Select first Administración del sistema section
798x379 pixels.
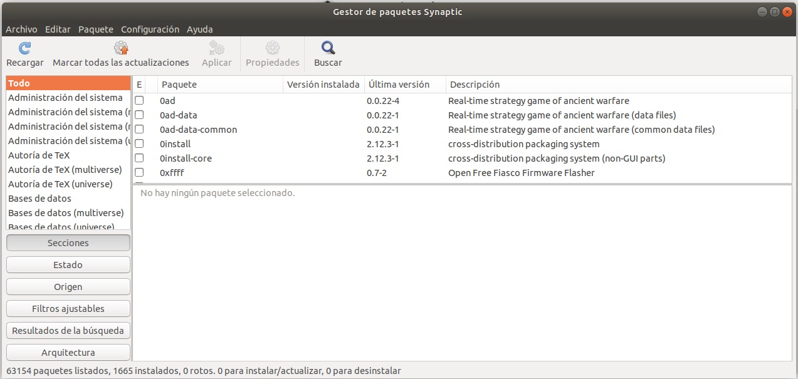68,98
